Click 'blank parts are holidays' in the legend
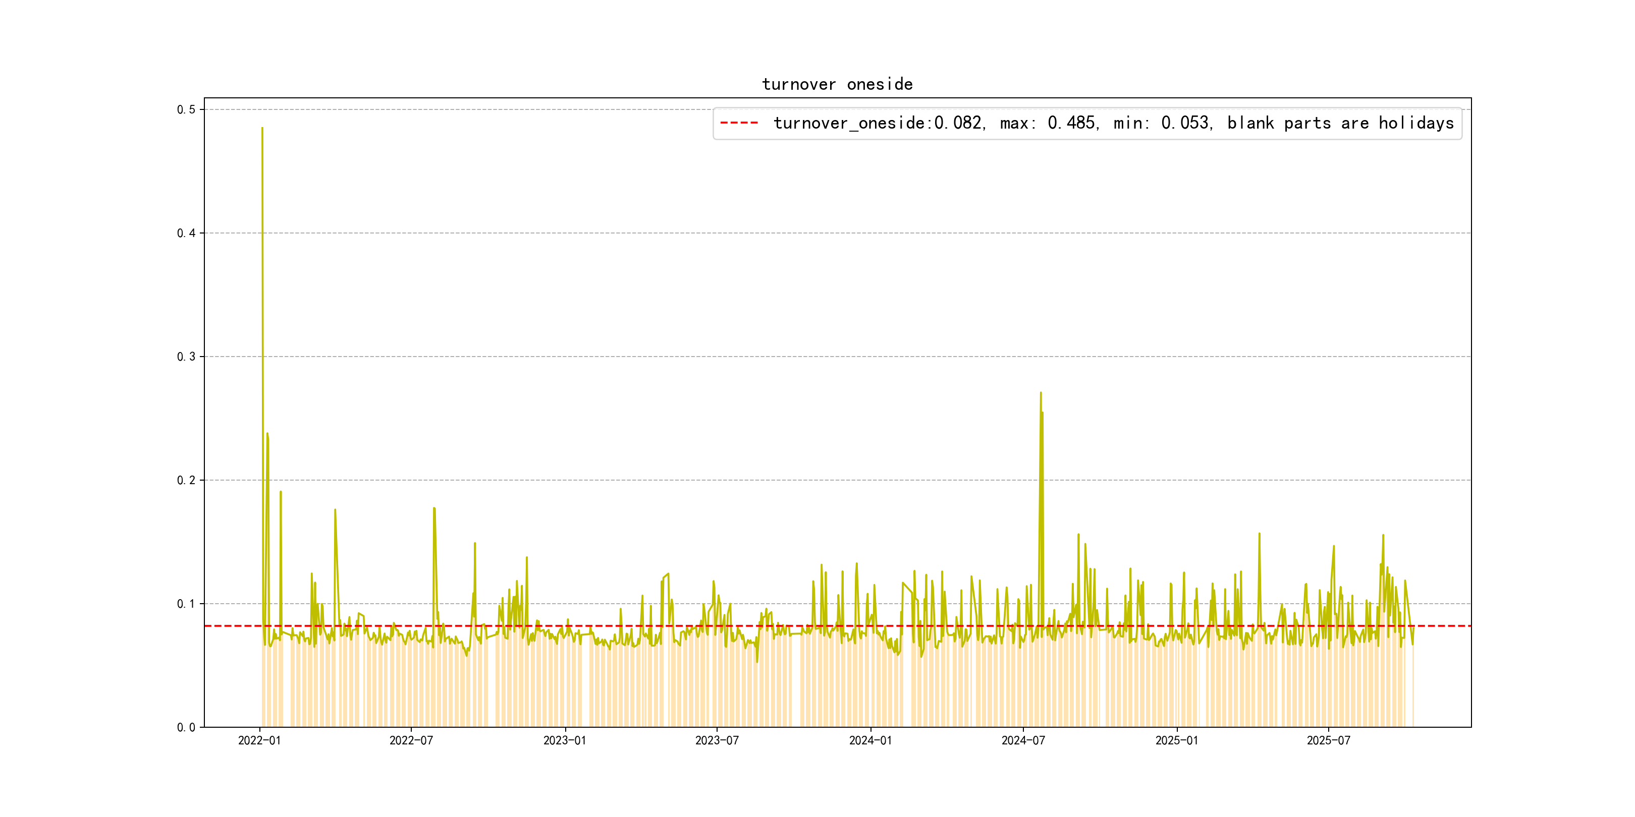The width and height of the screenshot is (1635, 817). [1340, 123]
